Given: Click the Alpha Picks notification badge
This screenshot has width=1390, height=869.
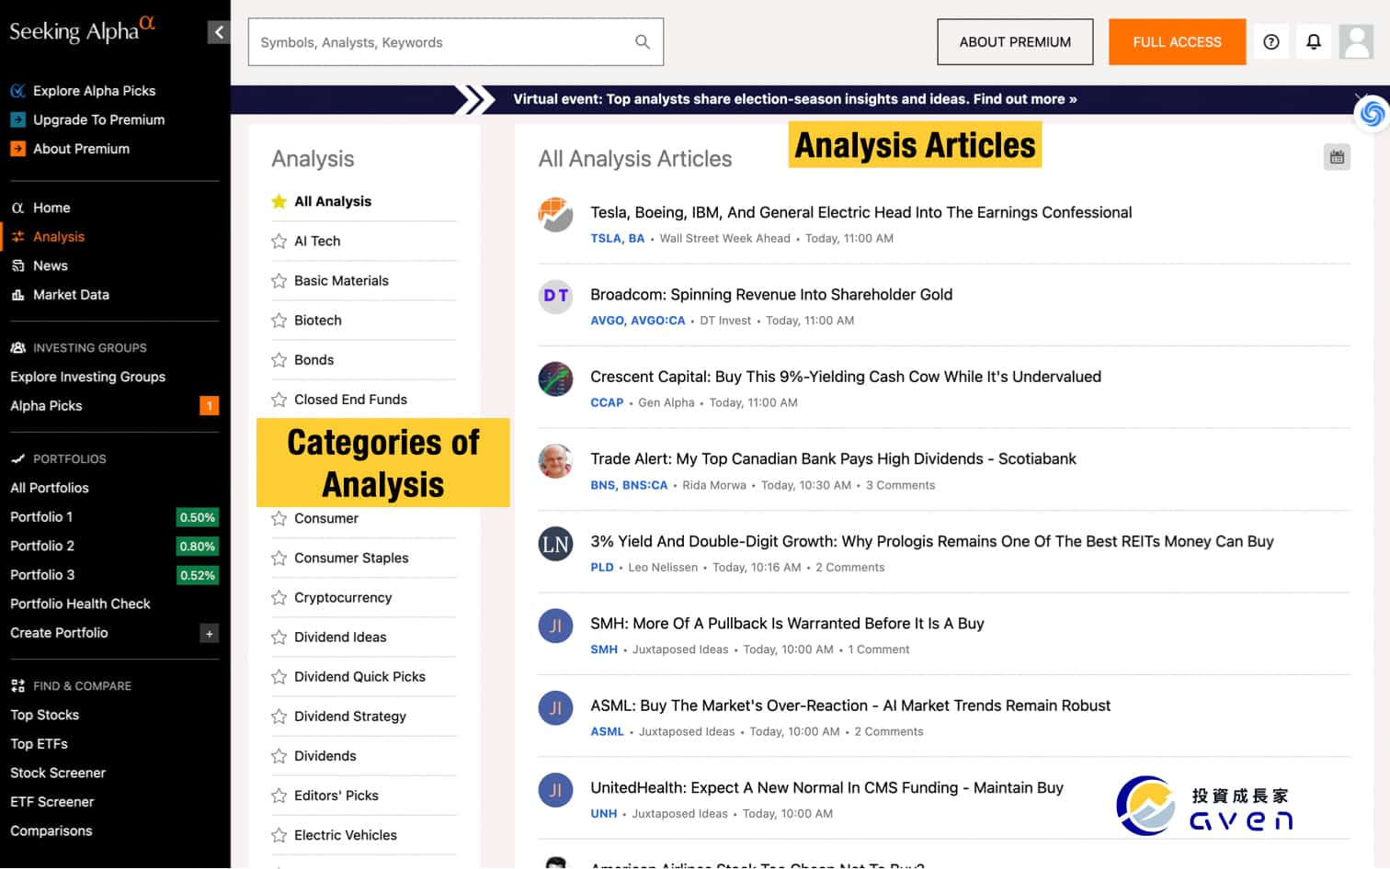Looking at the screenshot, I should tap(210, 405).
